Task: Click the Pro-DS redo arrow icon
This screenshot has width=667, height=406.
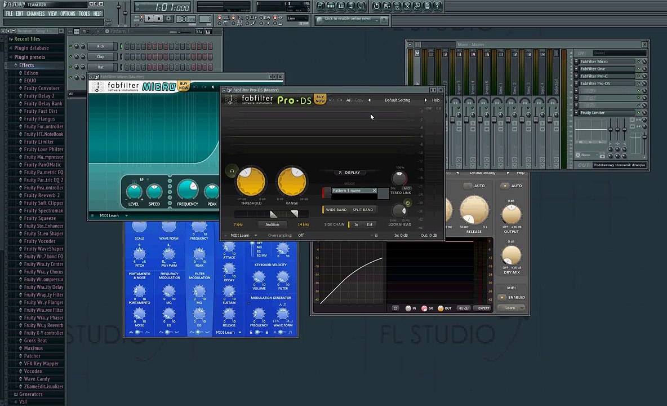Action: pyautogui.click(x=340, y=100)
